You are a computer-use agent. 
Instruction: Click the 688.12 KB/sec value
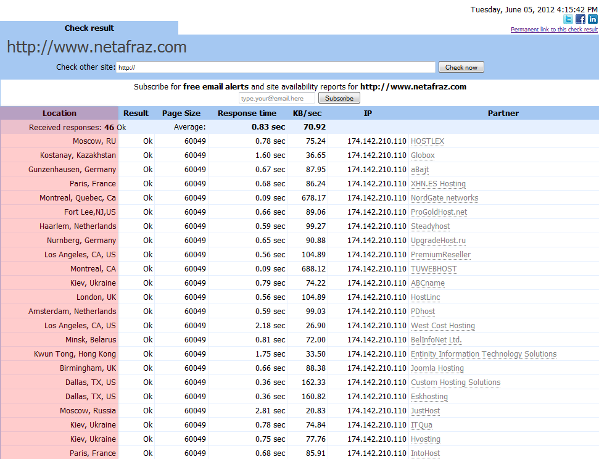pos(313,268)
